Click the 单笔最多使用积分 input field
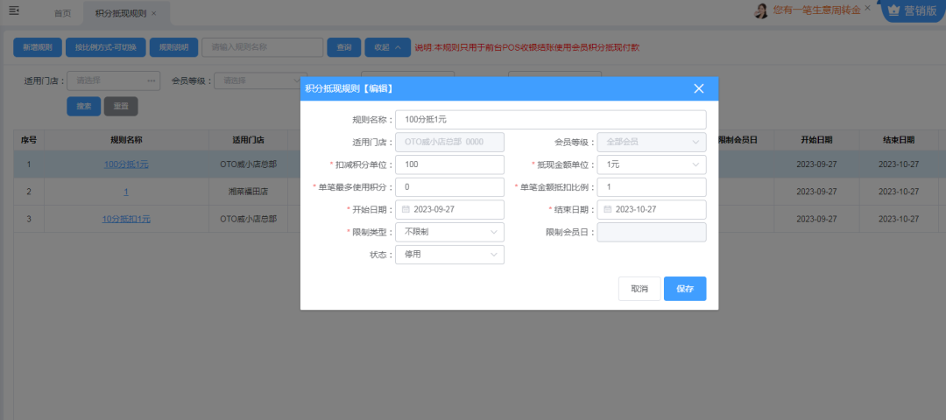 [449, 187]
